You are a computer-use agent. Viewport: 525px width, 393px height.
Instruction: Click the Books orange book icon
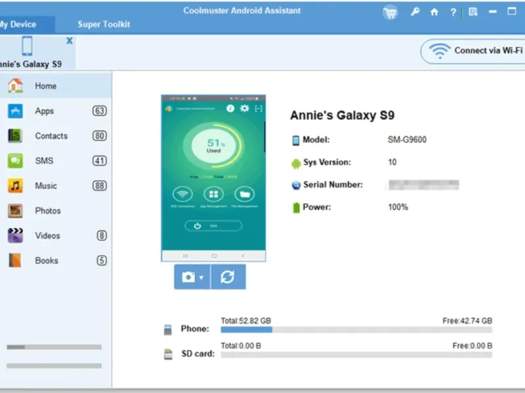15,261
